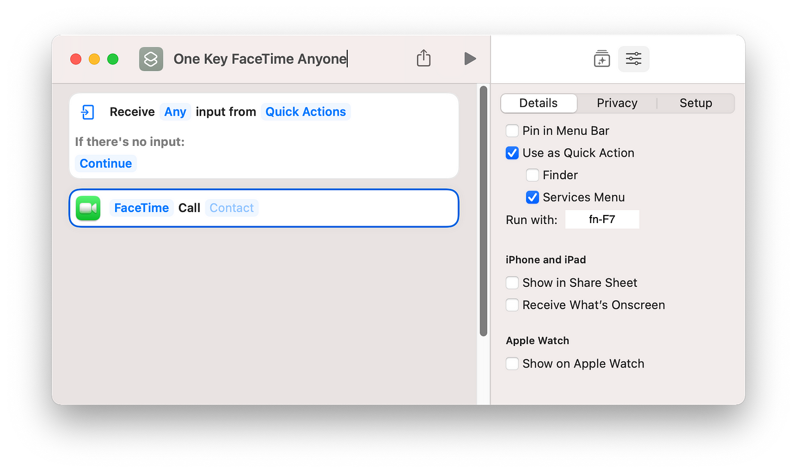Open the Share button in the toolbar
The image size is (797, 473).
tap(423, 58)
